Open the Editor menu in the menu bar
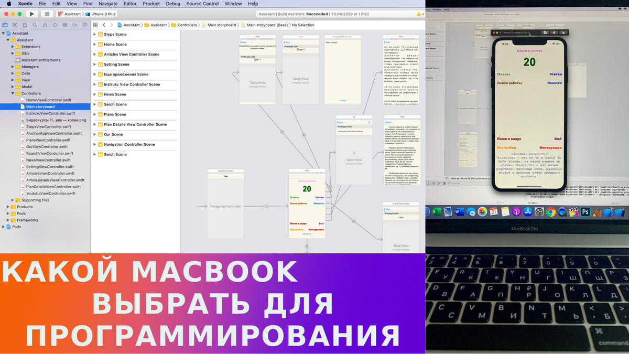The width and height of the screenshot is (629, 354). click(x=129, y=3)
